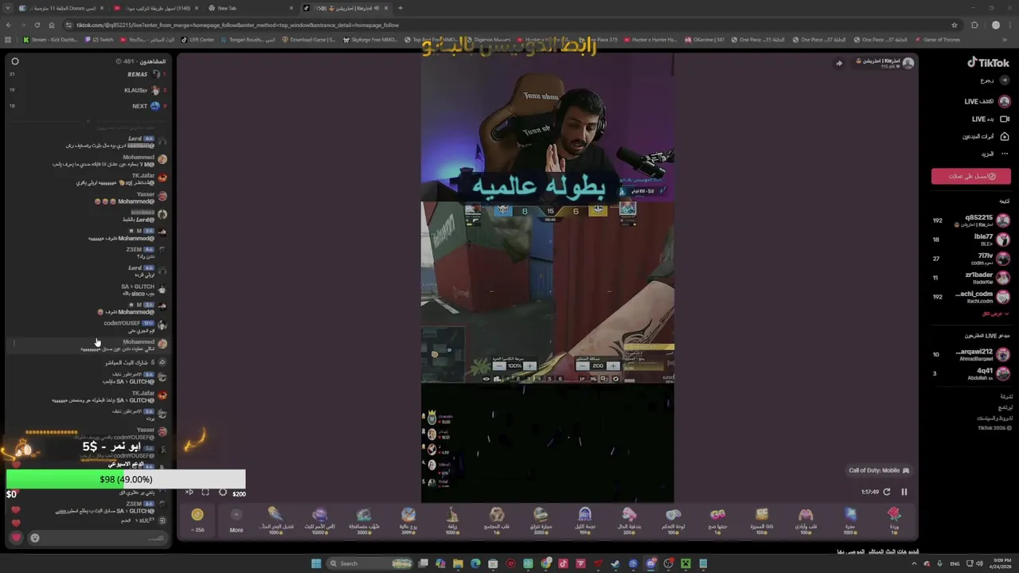Image resolution: width=1019 pixels, height=573 pixels.
Task: Click the pink get coins button
Action: pos(971,176)
